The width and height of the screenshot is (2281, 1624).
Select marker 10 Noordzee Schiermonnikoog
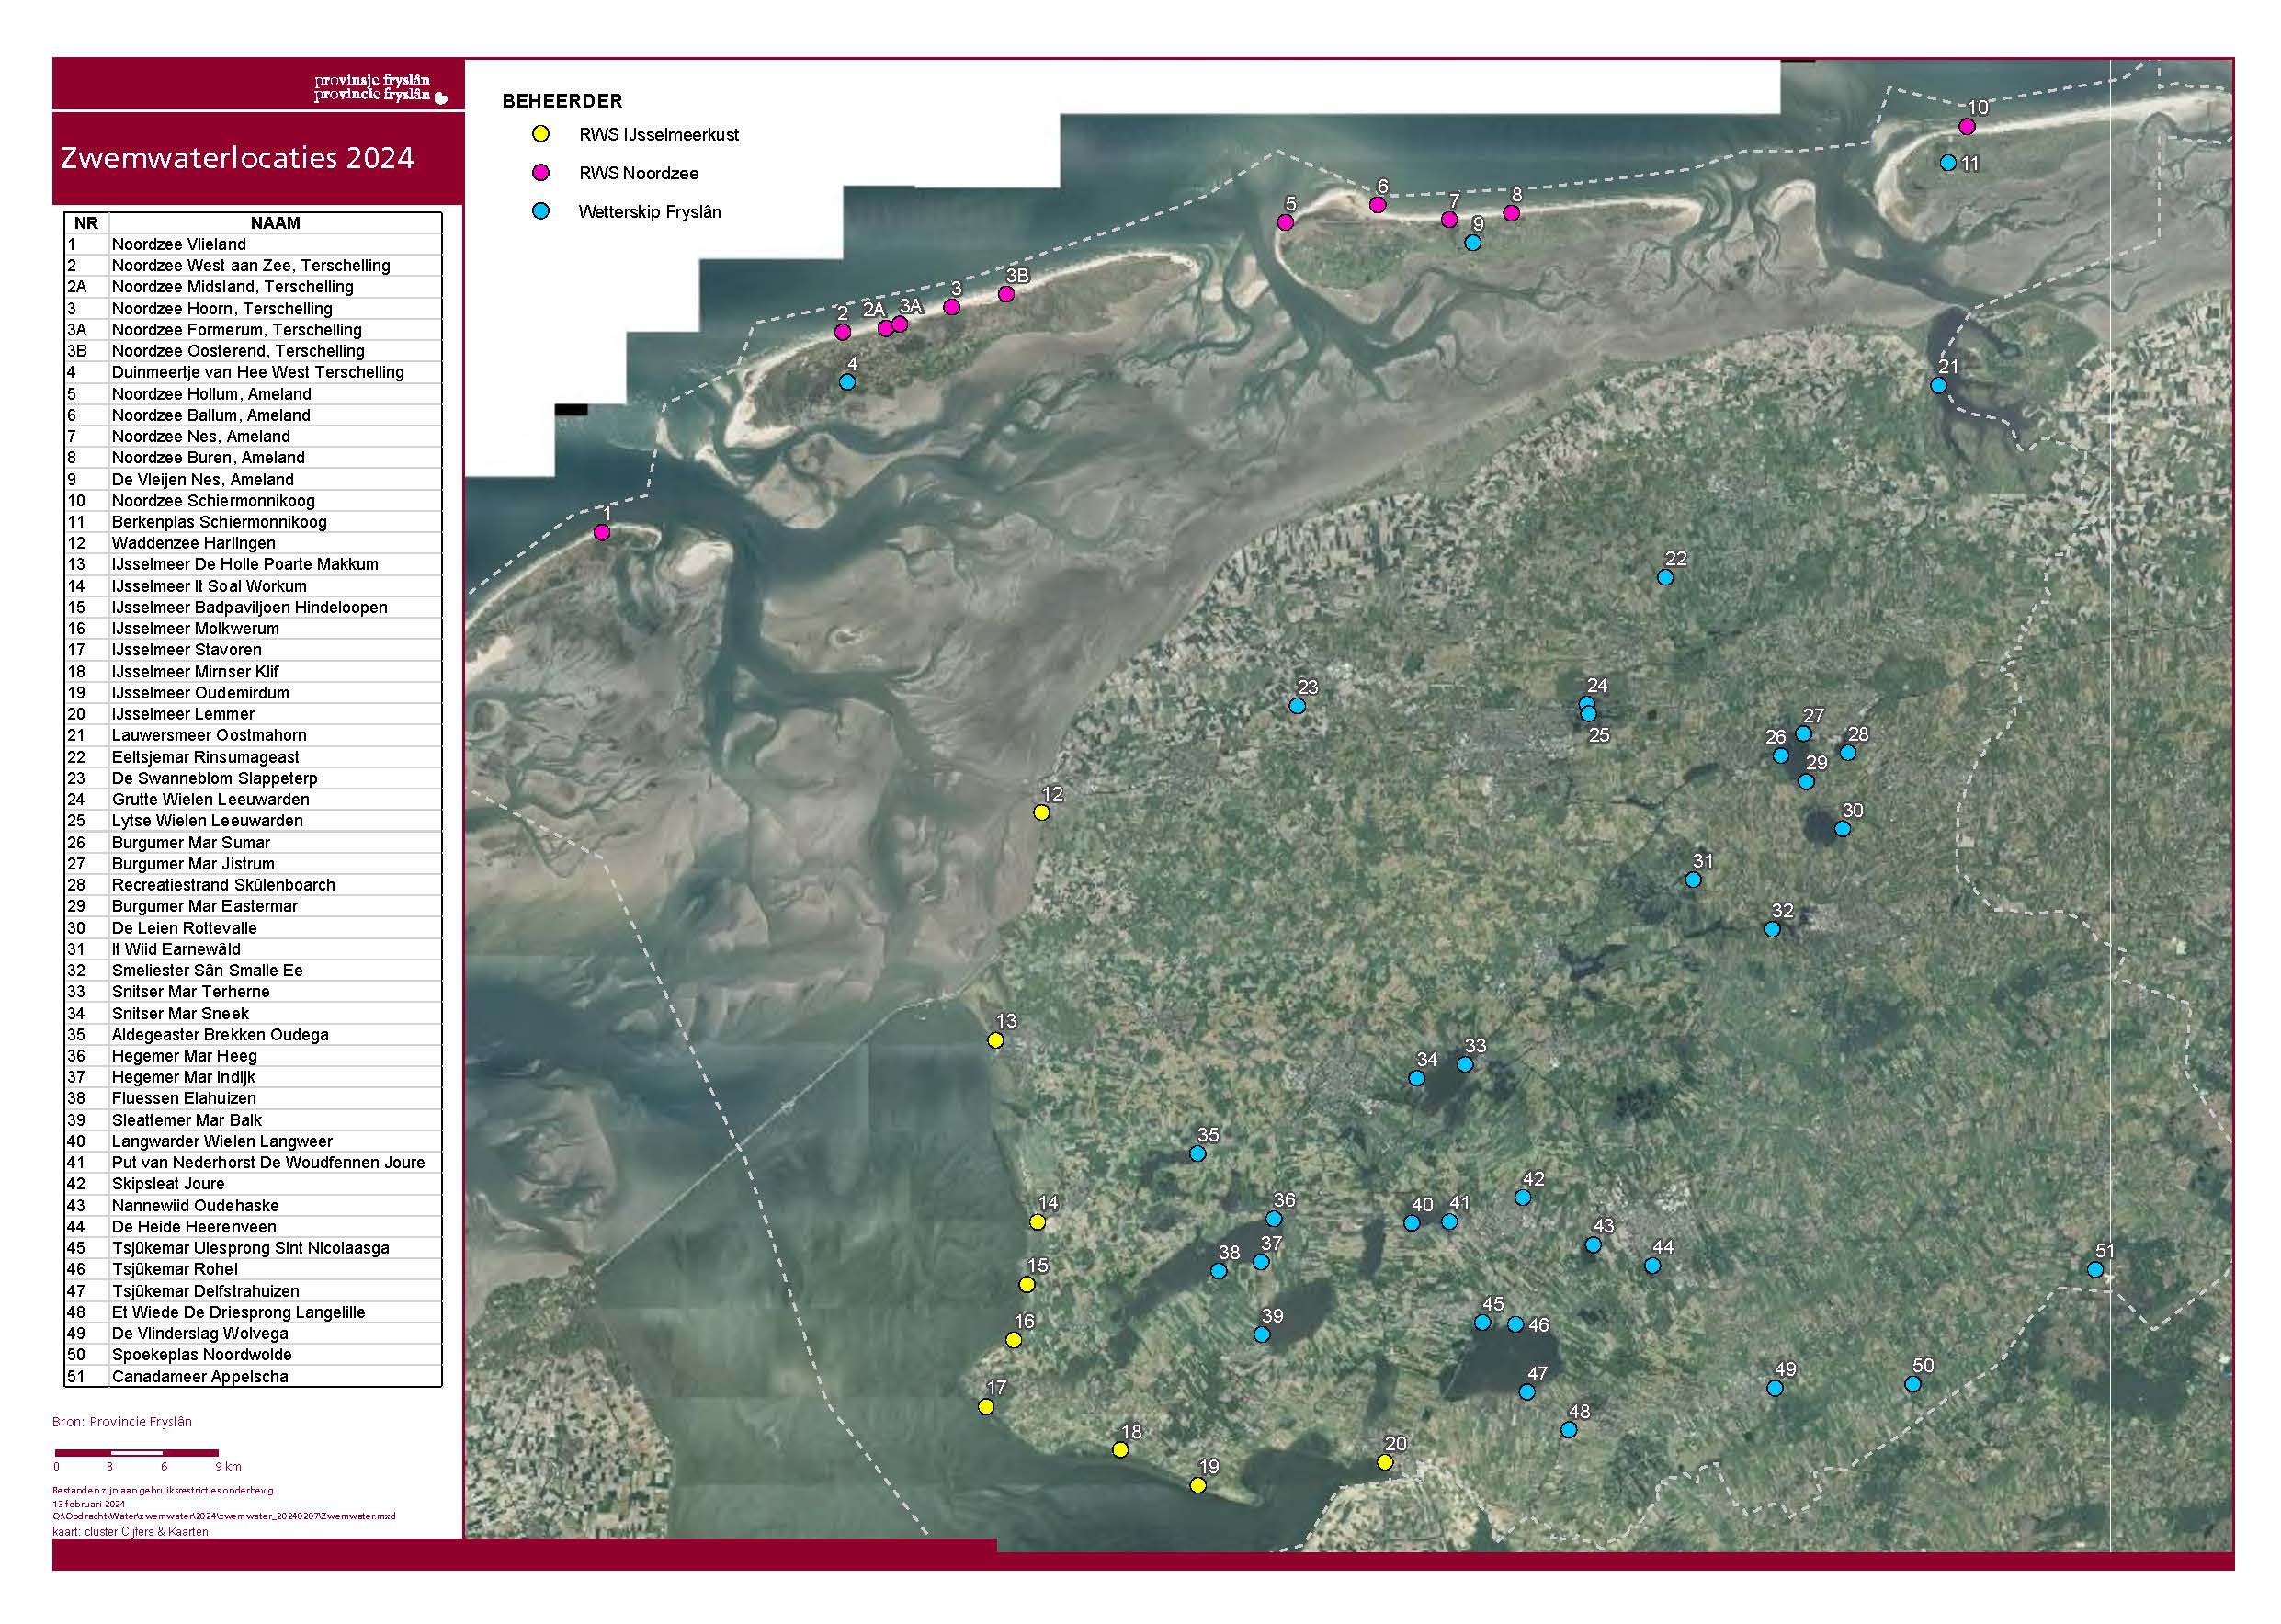pos(1966,127)
